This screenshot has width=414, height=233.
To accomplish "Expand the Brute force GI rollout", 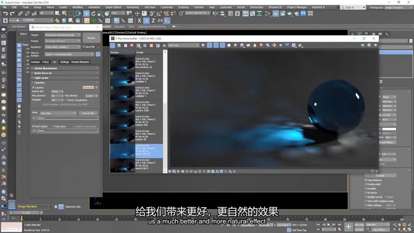I will [x=65, y=73].
